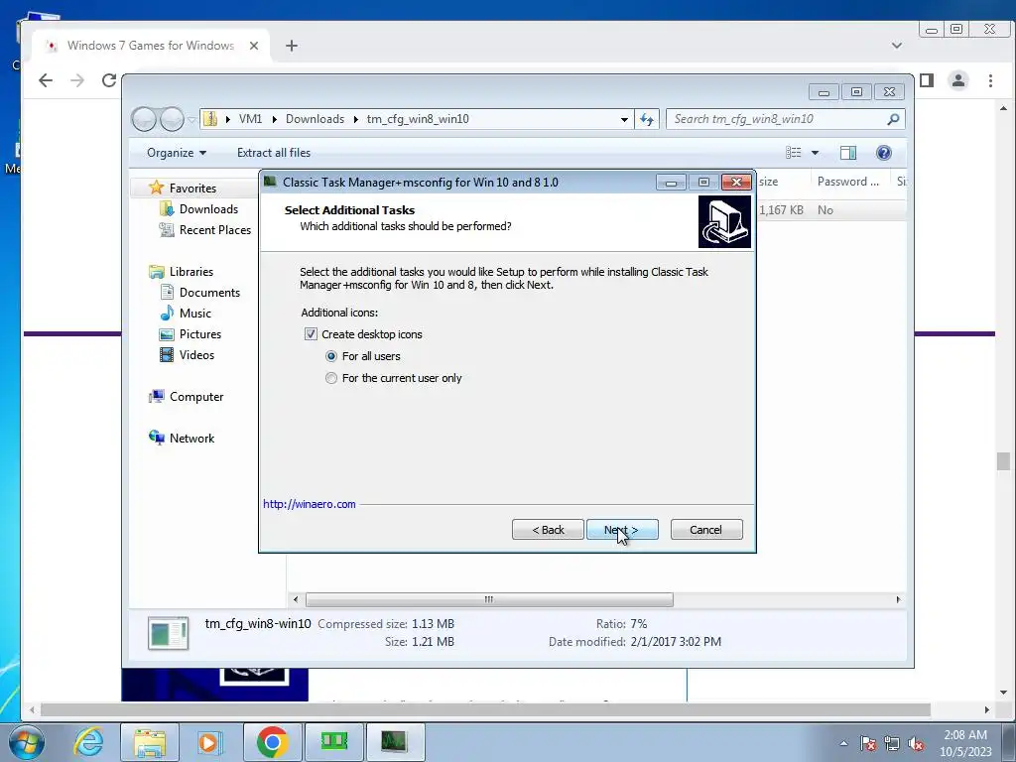Open the Chrome profile icon

click(958, 80)
